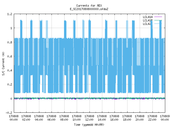Click the 'S/C Current (A)' y-axis label
Viewport: 170px width, 127px height.
coord(3,63)
